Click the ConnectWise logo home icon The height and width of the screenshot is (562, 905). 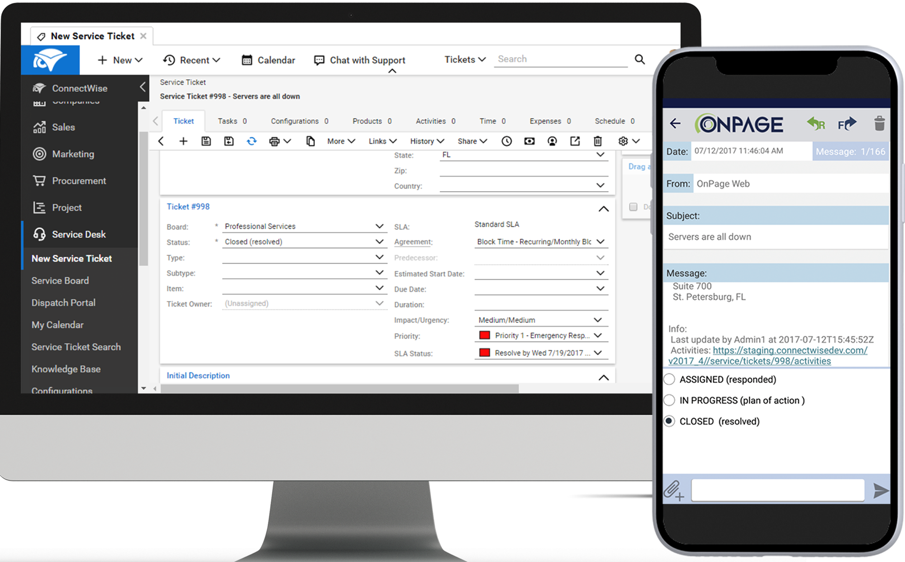50,60
